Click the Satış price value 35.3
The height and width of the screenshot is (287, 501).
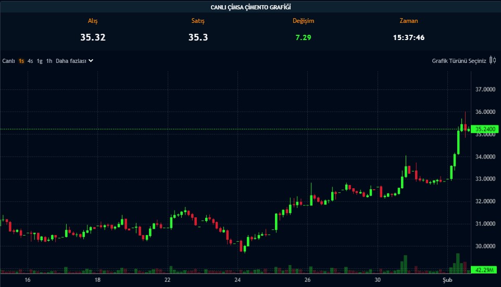[x=198, y=37]
